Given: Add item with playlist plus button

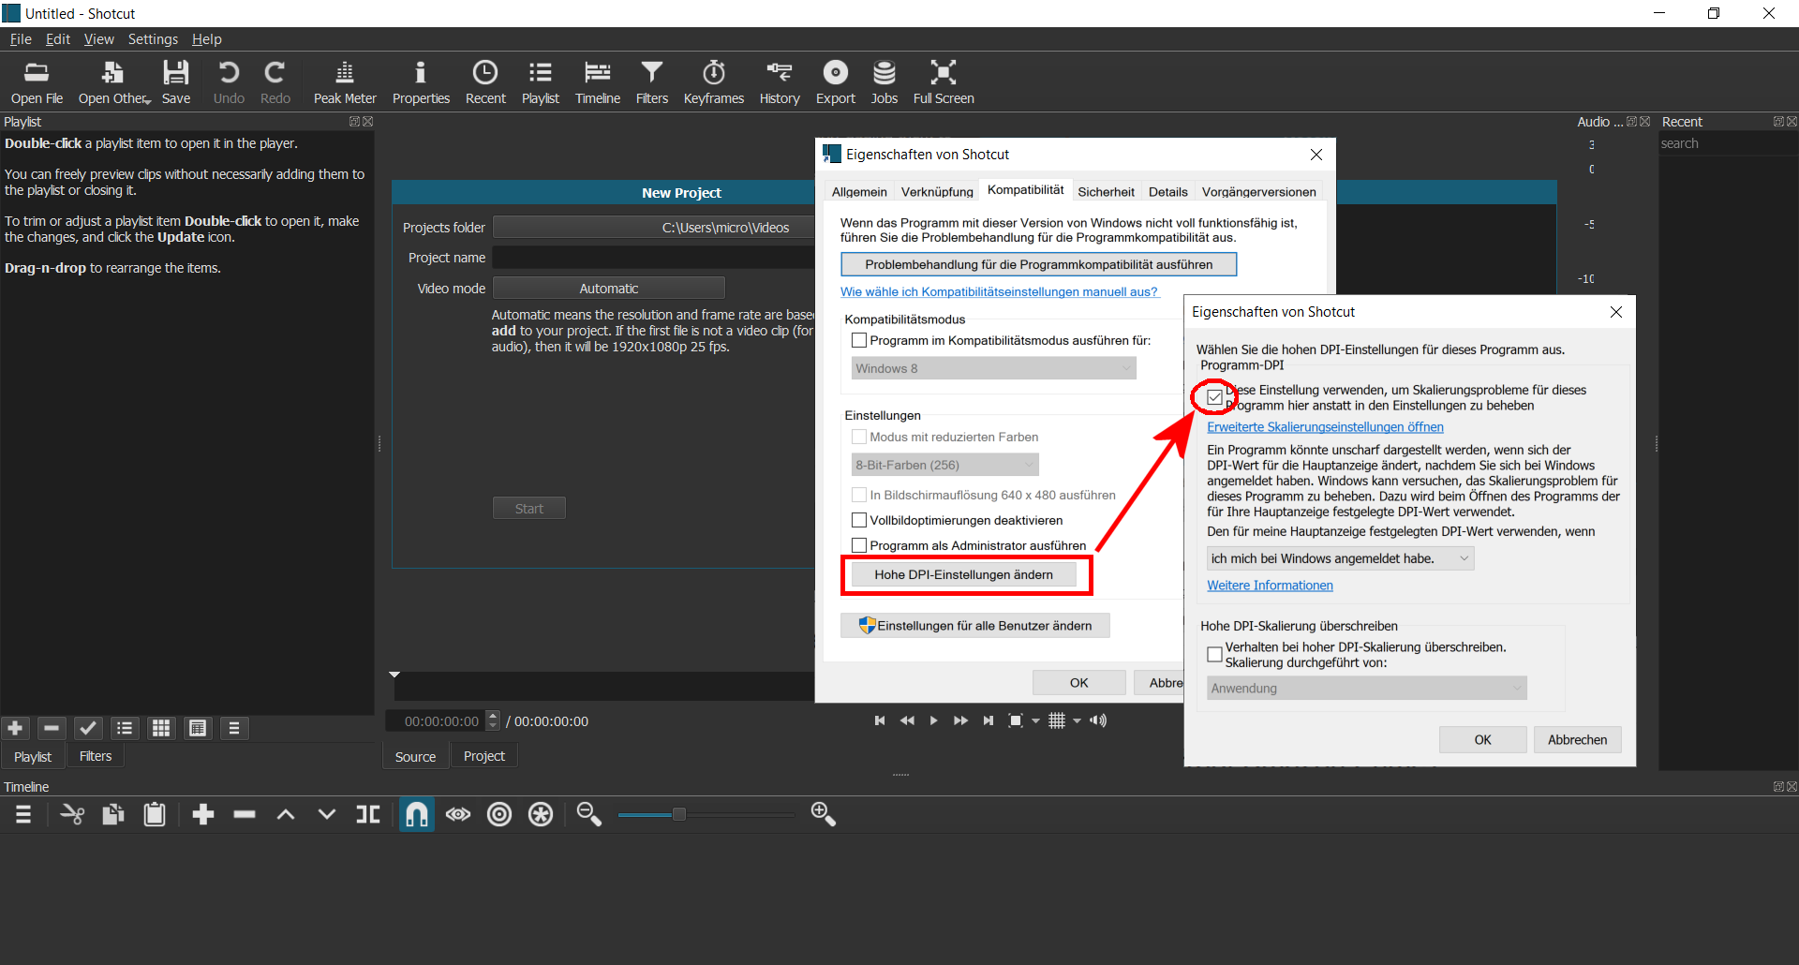Looking at the screenshot, I should [15, 728].
